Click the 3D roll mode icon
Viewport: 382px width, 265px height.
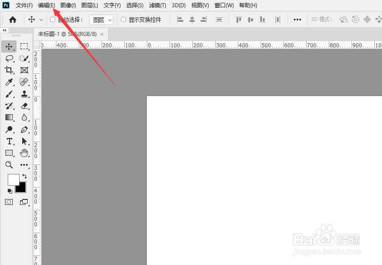(x=356, y=19)
